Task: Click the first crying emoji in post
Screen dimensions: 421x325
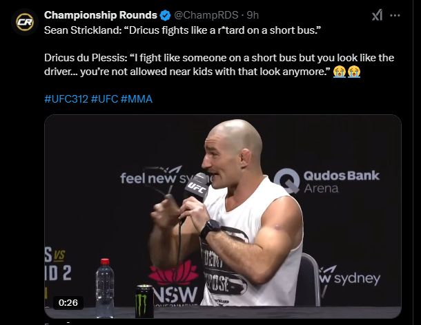Action: click(340, 72)
